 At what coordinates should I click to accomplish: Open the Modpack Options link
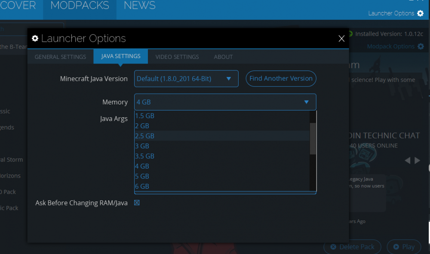click(391, 46)
